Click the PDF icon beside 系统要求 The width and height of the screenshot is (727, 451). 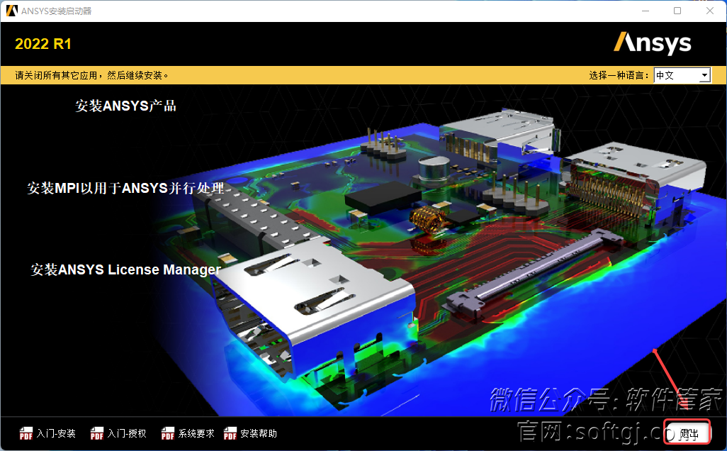(x=168, y=434)
